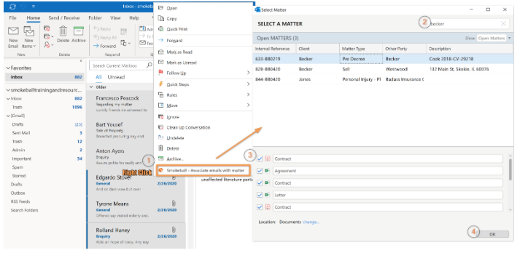The image size is (520, 269).
Task: Click the Send/Receive sync icon in title bar
Action: pyautogui.click(x=12, y=7)
